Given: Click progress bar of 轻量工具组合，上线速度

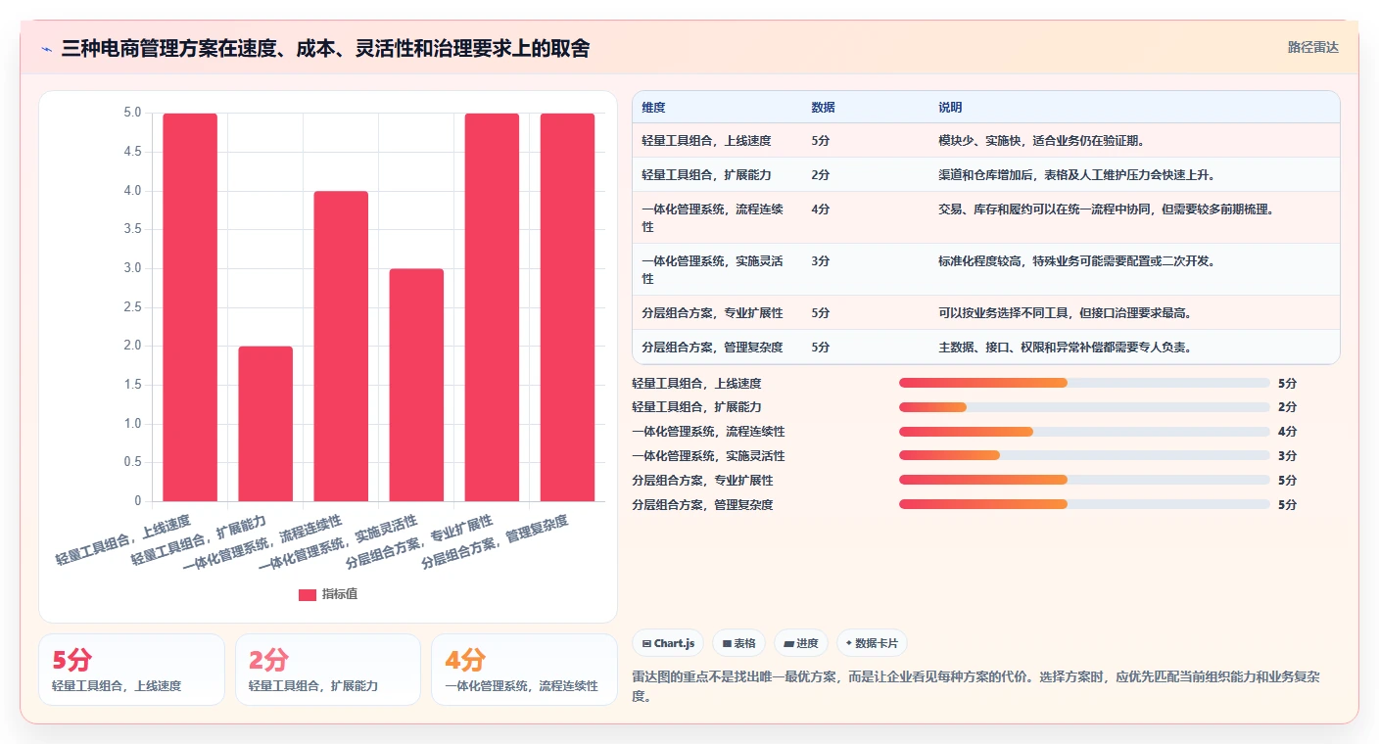Looking at the screenshot, I should pos(1084,383).
